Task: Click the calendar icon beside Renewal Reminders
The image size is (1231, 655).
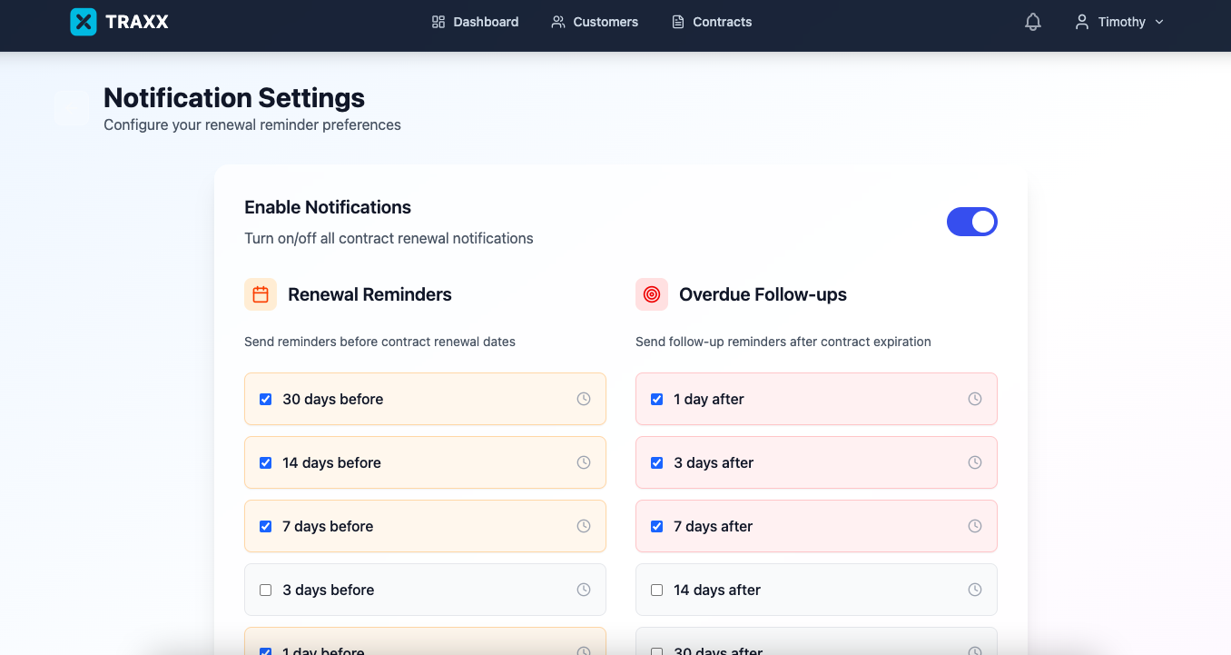Action: point(261,294)
